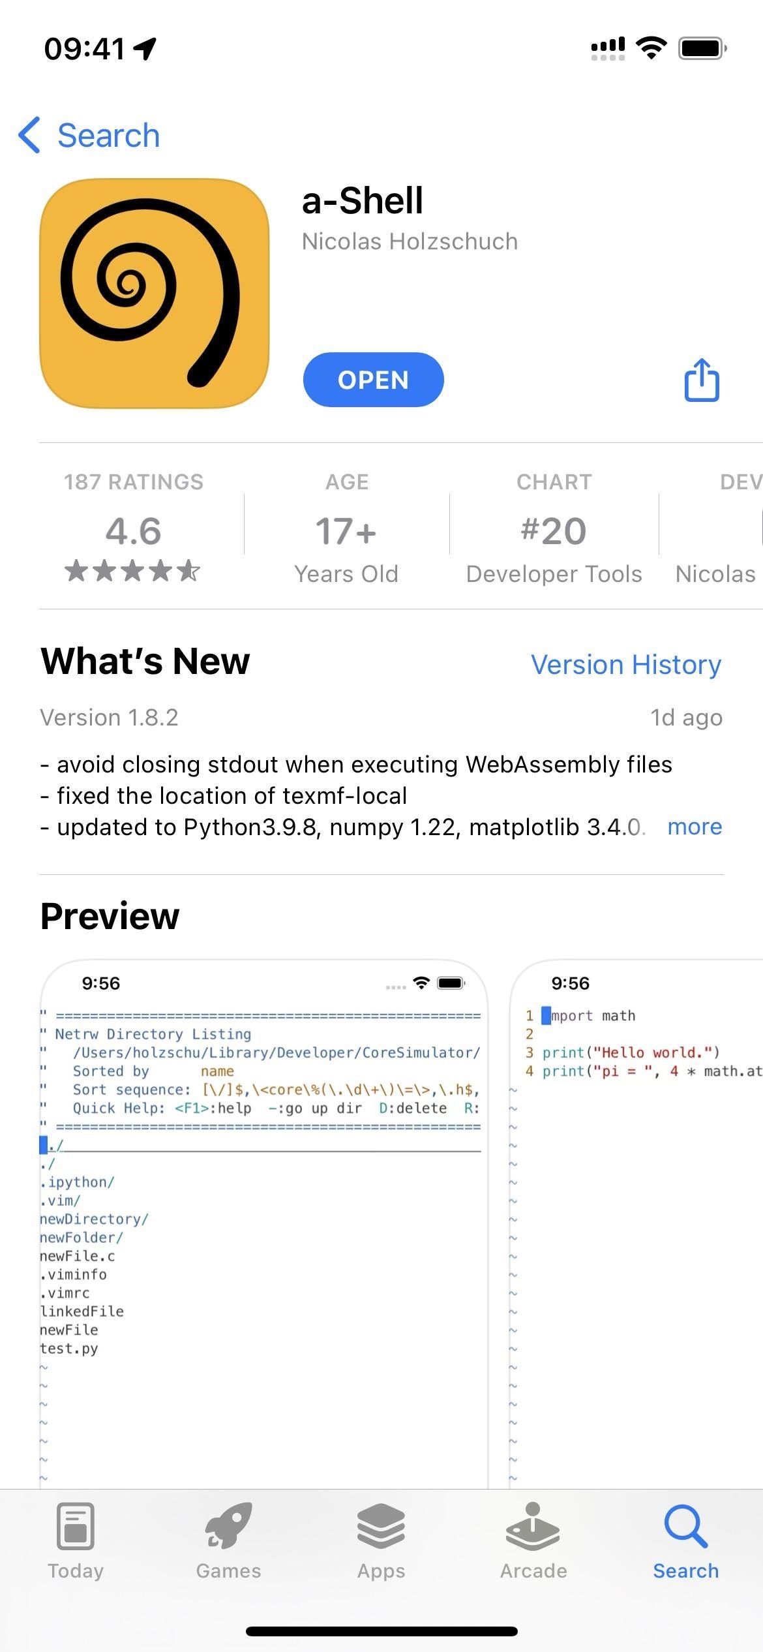Tap the '1d ago' update date
Viewport: 763px width, 1652px height.
pyautogui.click(x=686, y=717)
